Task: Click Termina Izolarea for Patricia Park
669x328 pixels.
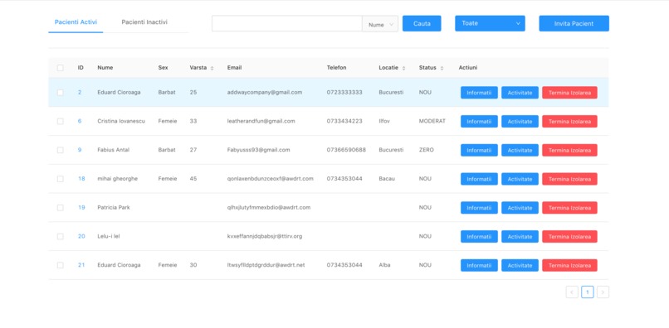Action: tap(569, 207)
